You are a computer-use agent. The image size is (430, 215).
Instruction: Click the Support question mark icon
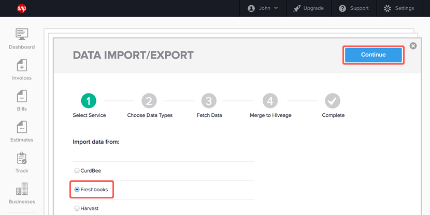click(x=342, y=8)
